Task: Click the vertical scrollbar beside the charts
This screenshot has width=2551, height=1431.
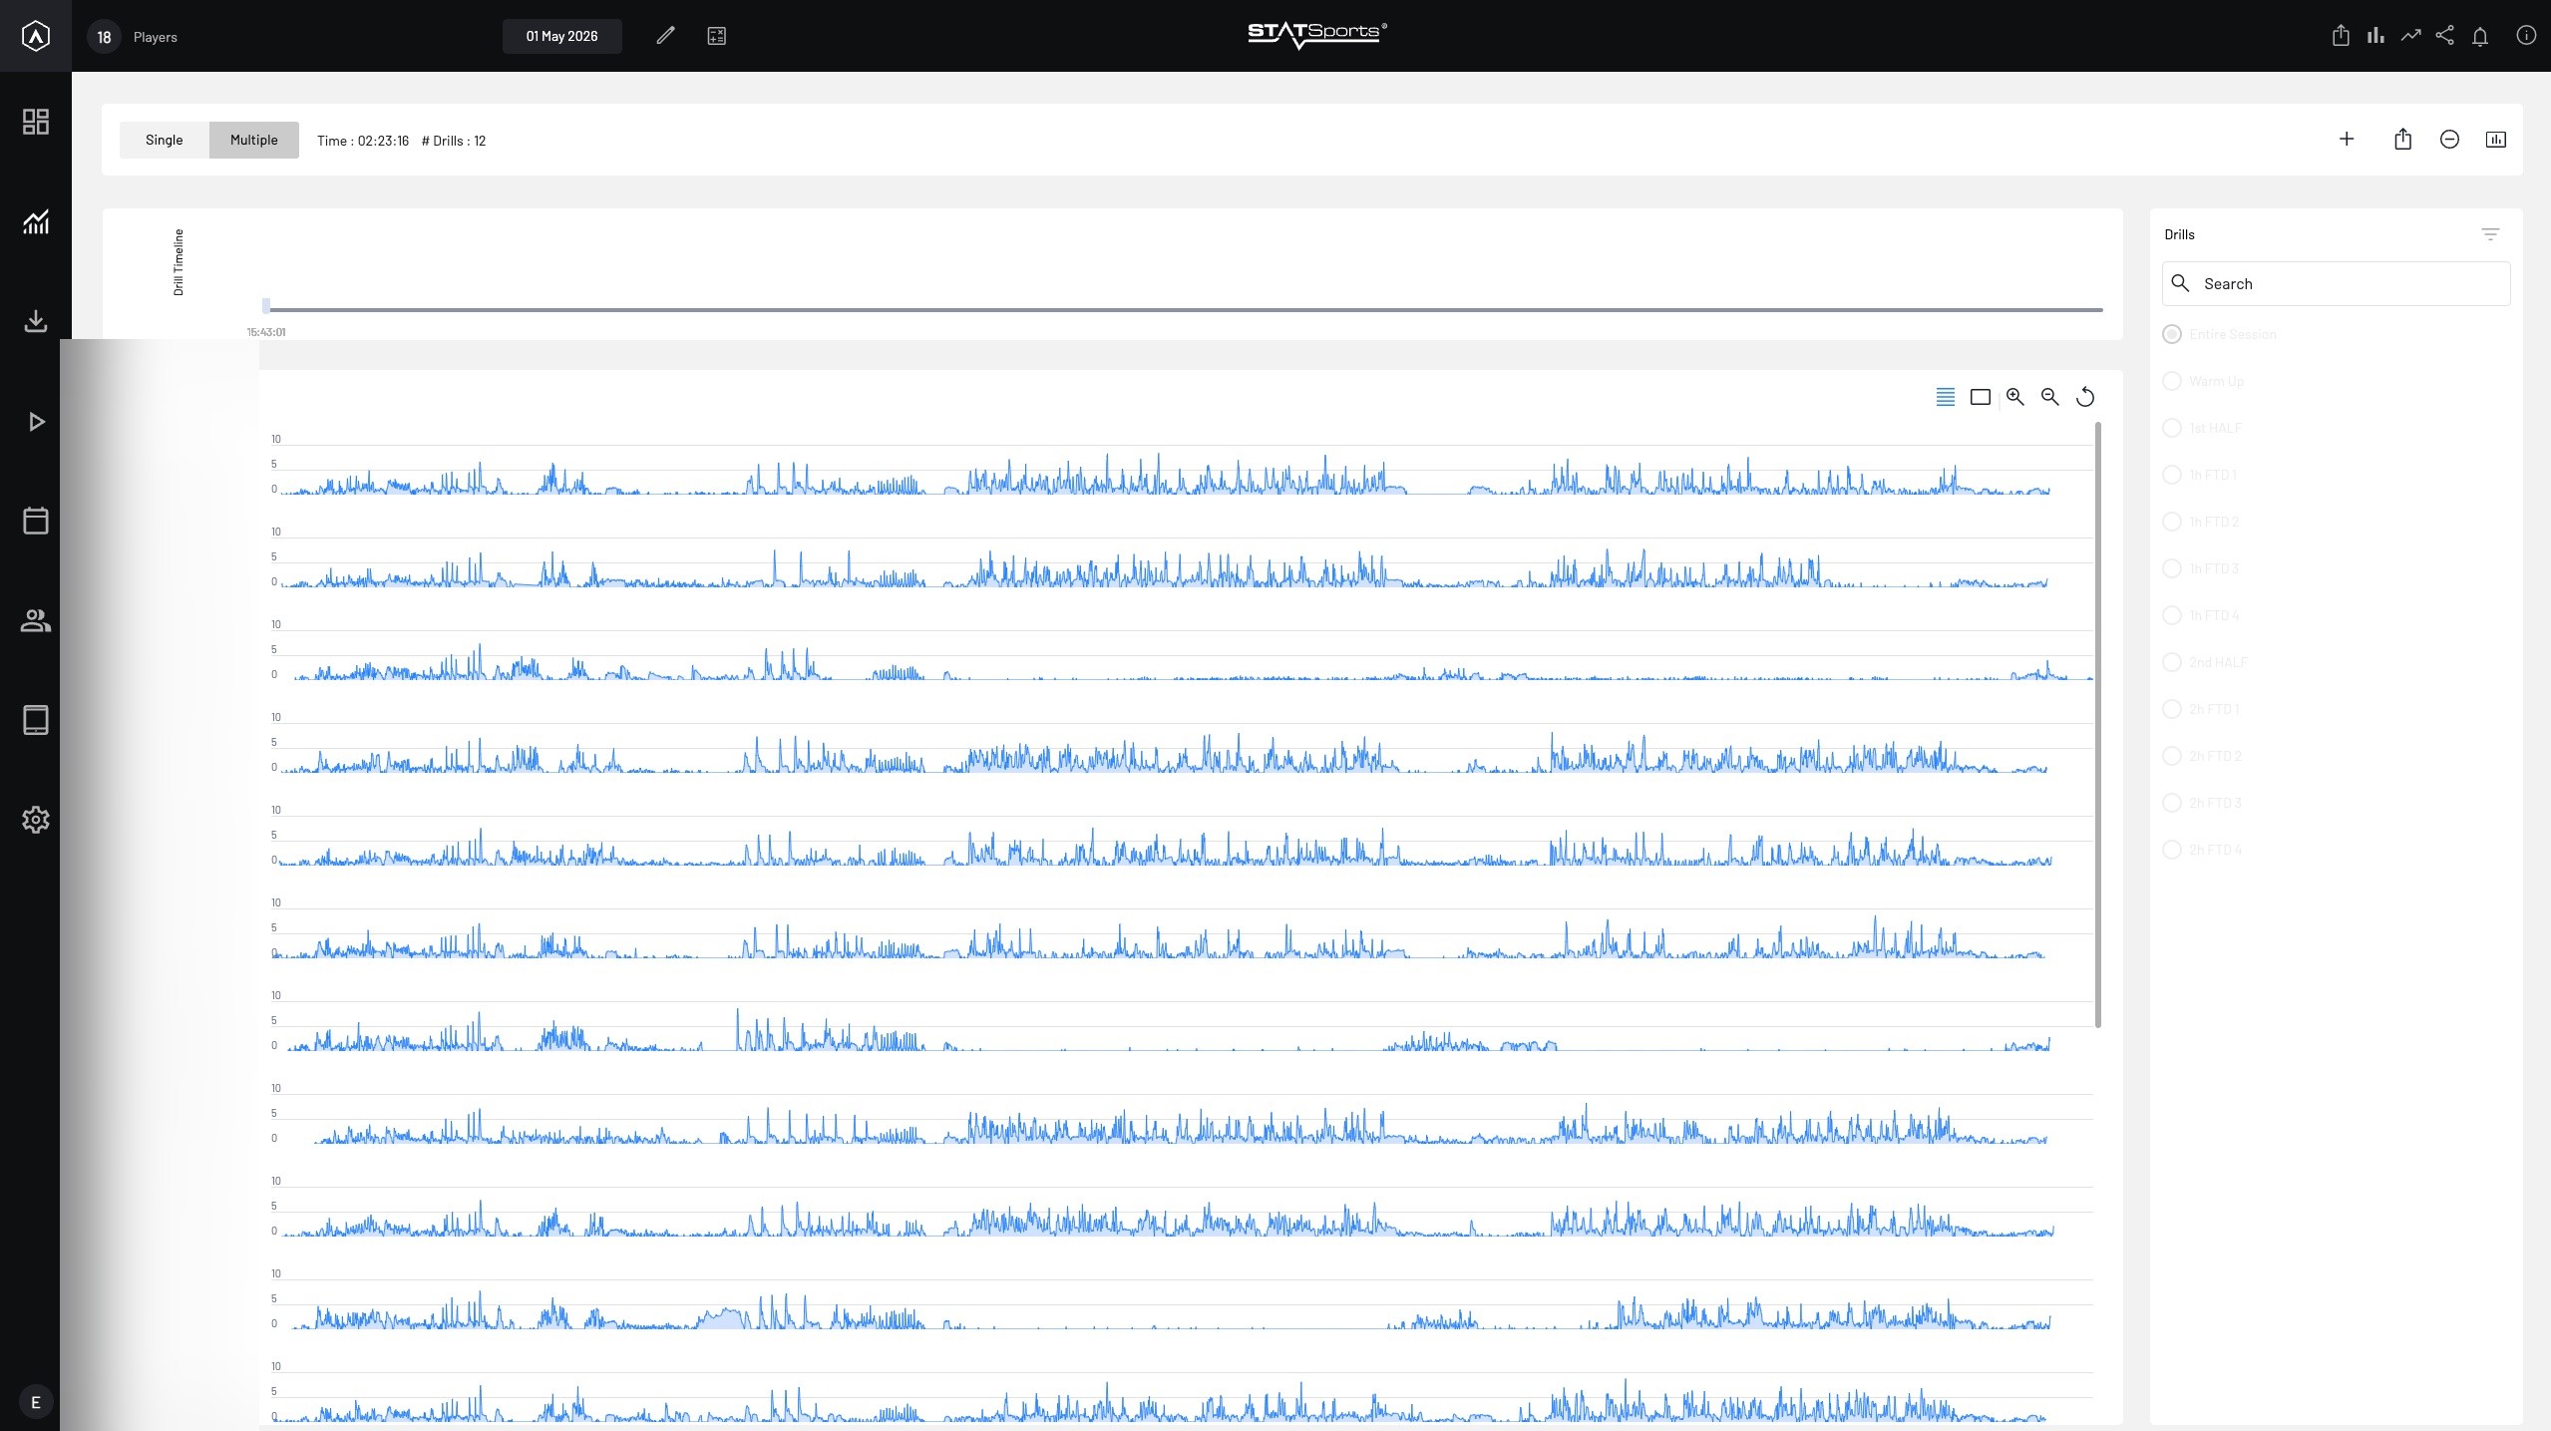Action: coord(2098,724)
